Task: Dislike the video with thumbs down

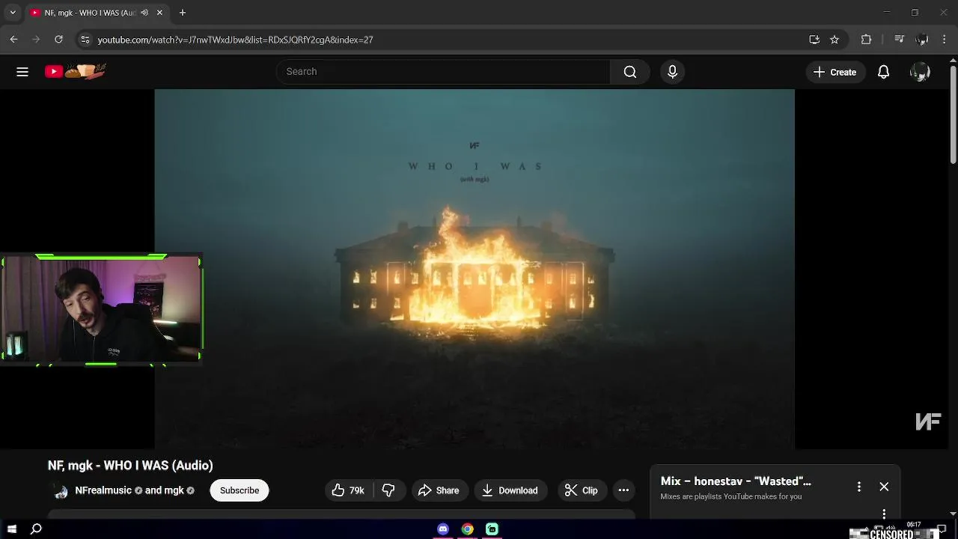Action: click(x=388, y=490)
